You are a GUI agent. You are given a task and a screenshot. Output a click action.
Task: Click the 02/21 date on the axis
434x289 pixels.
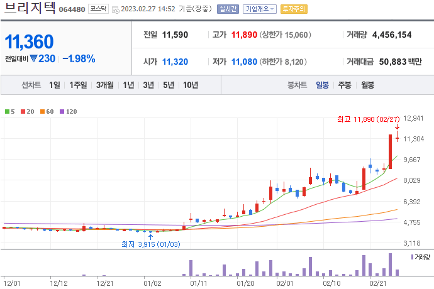pyautogui.click(x=378, y=283)
